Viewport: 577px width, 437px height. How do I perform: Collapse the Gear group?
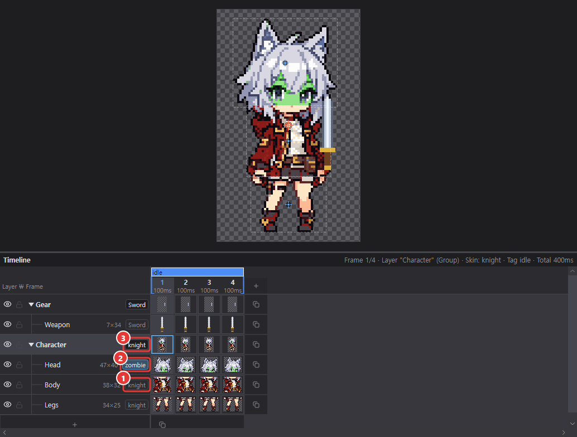coord(31,305)
